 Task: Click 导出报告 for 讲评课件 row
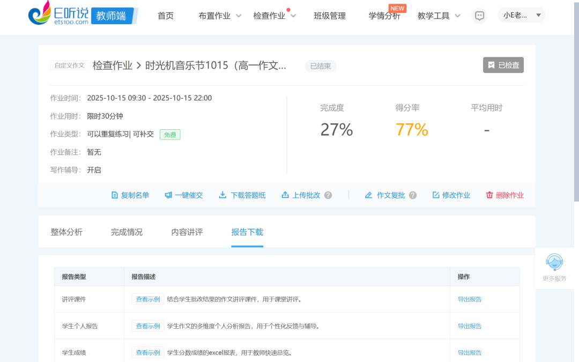[469, 299]
